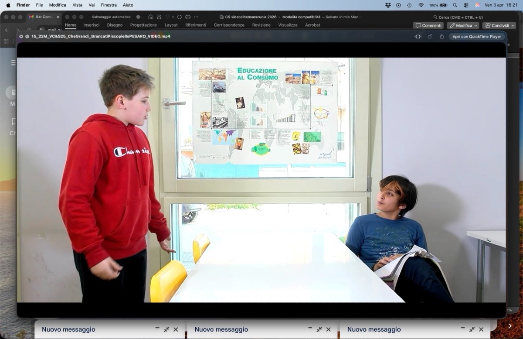Screen dimensions: 523x339
Task: Rotate the video using Quick Look rotate icon
Action: pyautogui.click(x=430, y=37)
